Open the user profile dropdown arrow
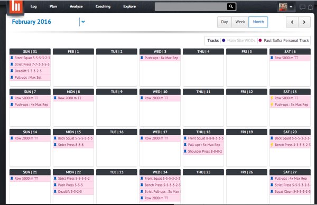The image size is (317, 205). click(x=291, y=7)
